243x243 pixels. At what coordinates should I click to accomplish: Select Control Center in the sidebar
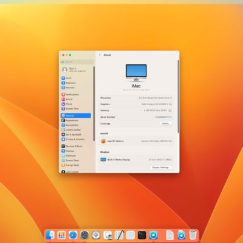(76, 130)
